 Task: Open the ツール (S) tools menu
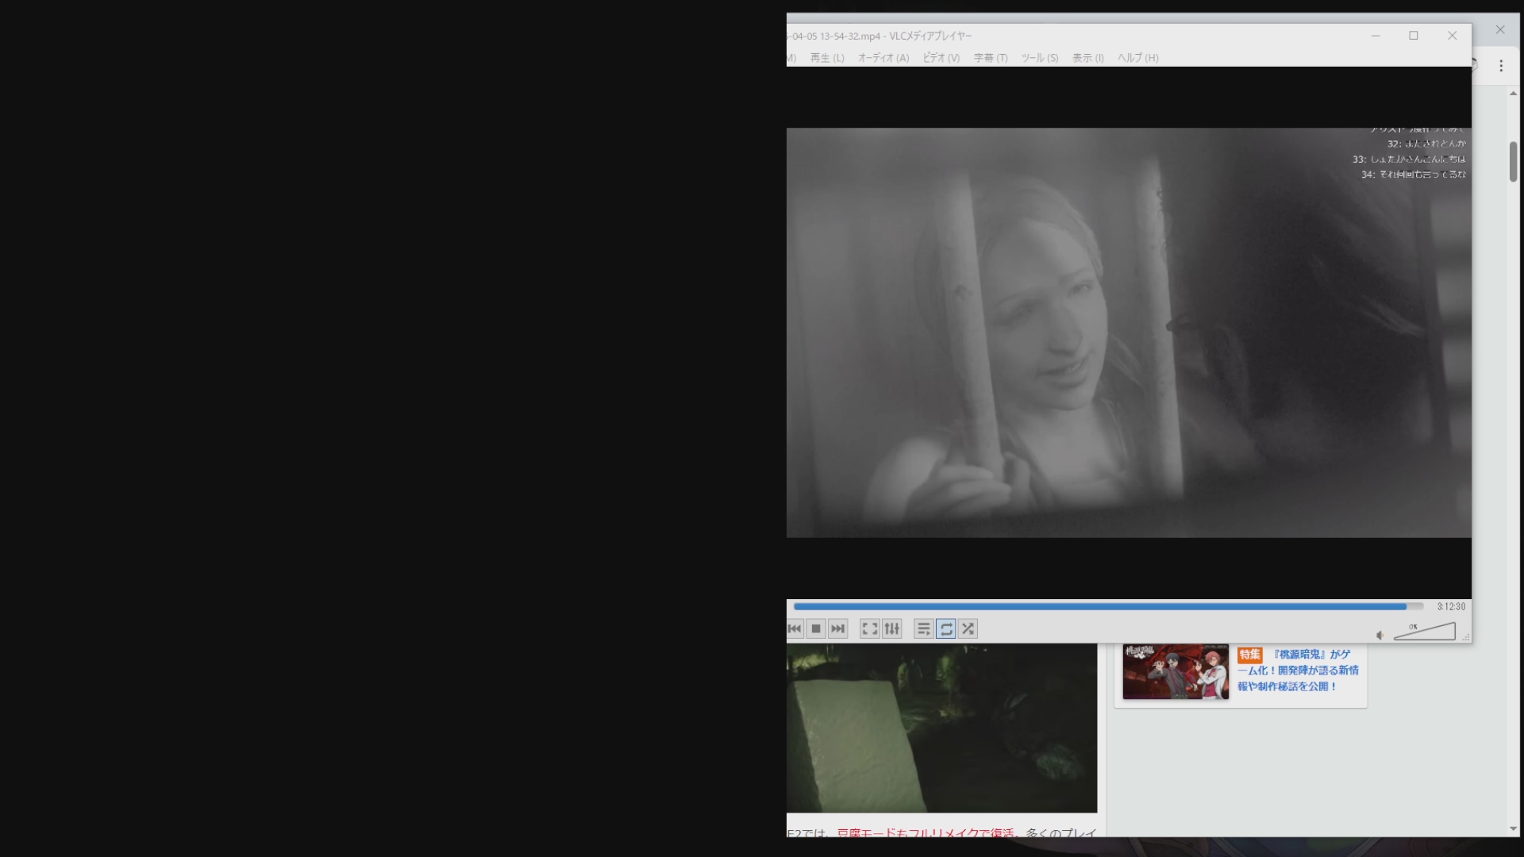[1040, 58]
